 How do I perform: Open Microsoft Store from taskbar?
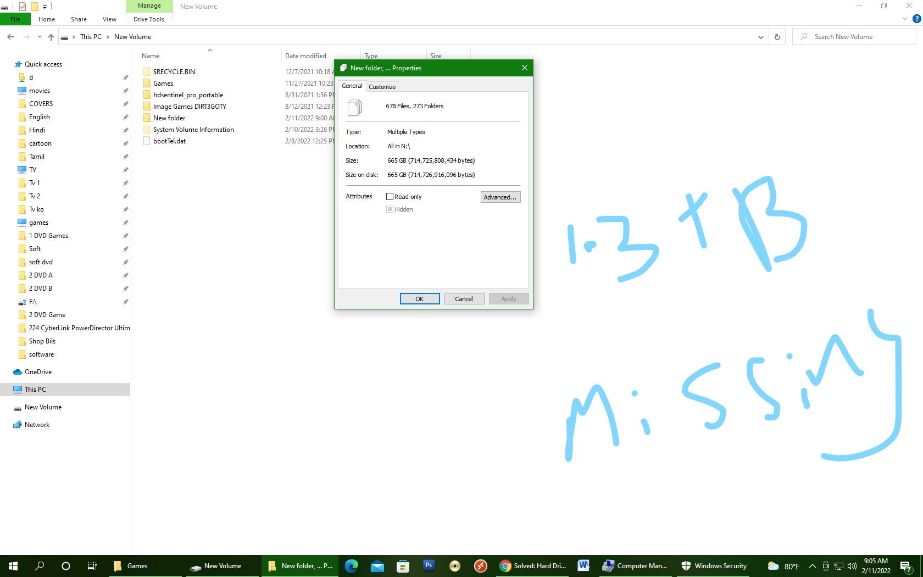click(x=403, y=565)
